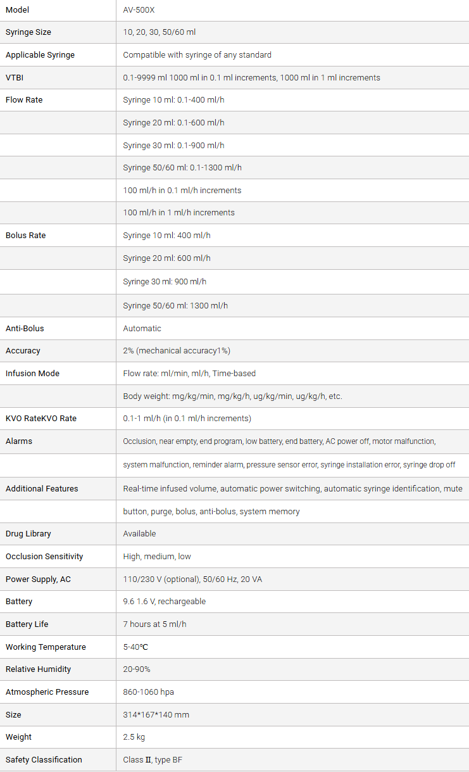Click the Anti-Bolus 'Automatic' value
Image resolution: width=469 pixels, height=772 pixels.
[x=142, y=329]
